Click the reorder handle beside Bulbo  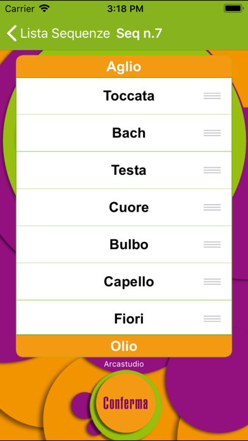pyautogui.click(x=212, y=245)
